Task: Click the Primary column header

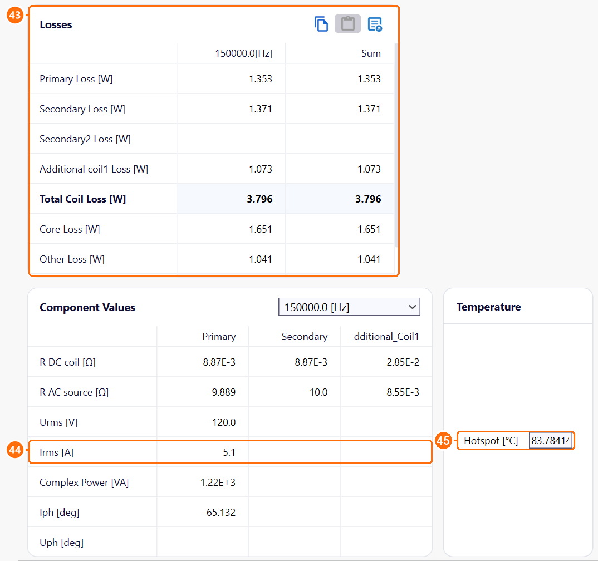Action: tap(219, 337)
